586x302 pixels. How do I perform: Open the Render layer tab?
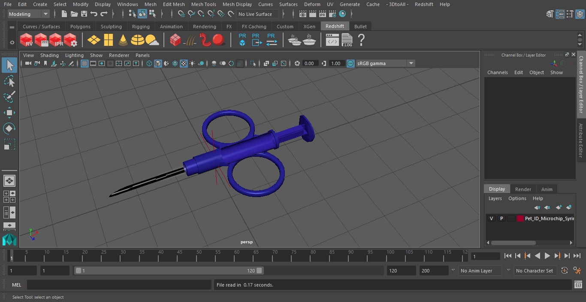(x=523, y=189)
